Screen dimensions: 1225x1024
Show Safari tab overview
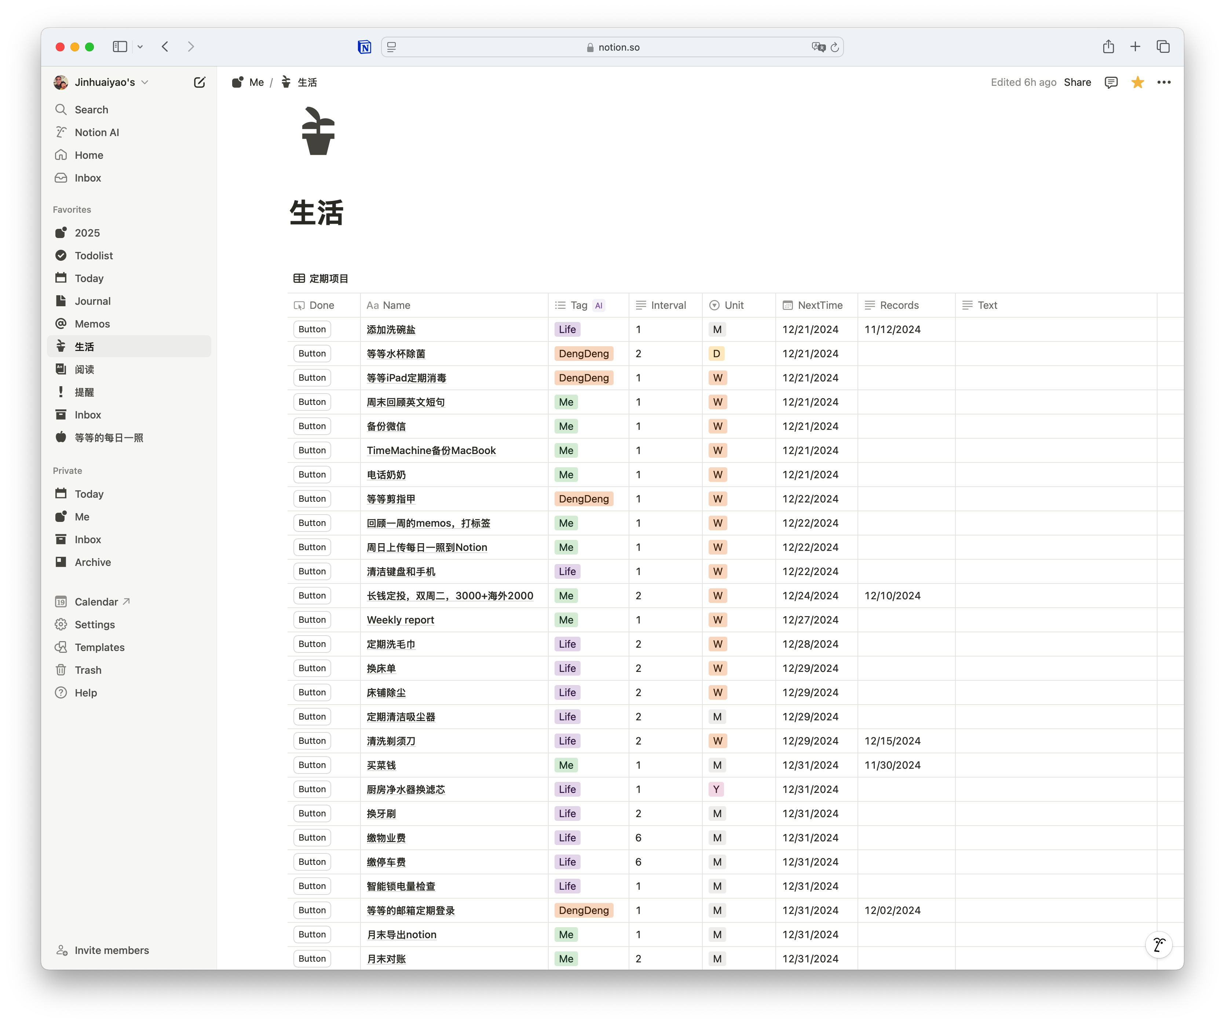point(1163,47)
